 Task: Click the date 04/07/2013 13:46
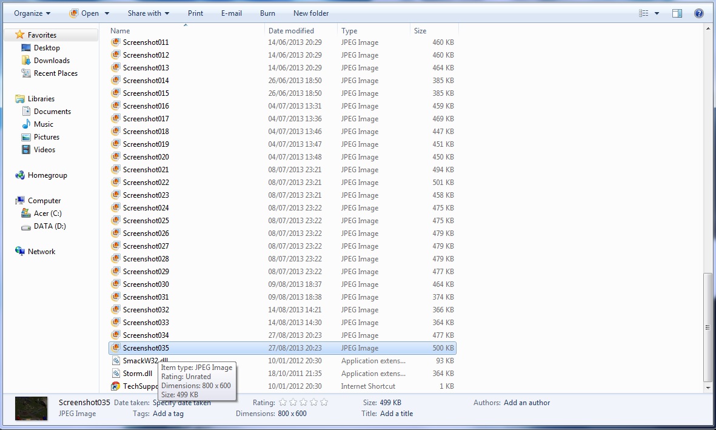pyautogui.click(x=295, y=132)
